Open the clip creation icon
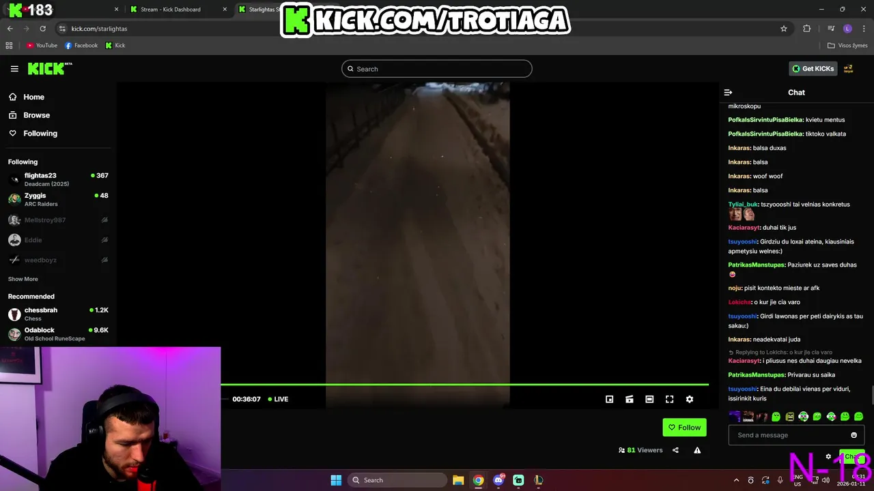 pyautogui.click(x=630, y=400)
